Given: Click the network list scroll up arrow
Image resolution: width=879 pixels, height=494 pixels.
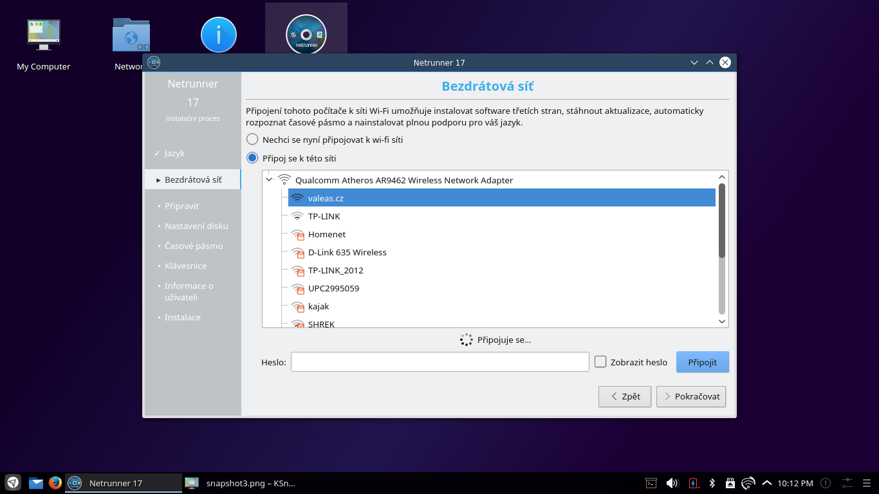Looking at the screenshot, I should point(722,177).
